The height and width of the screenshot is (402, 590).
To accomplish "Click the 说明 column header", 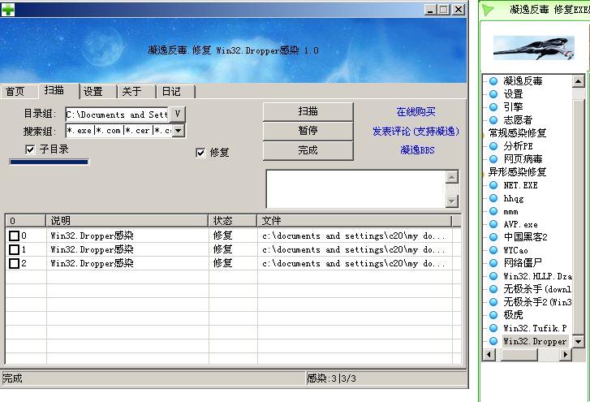I will (x=127, y=221).
